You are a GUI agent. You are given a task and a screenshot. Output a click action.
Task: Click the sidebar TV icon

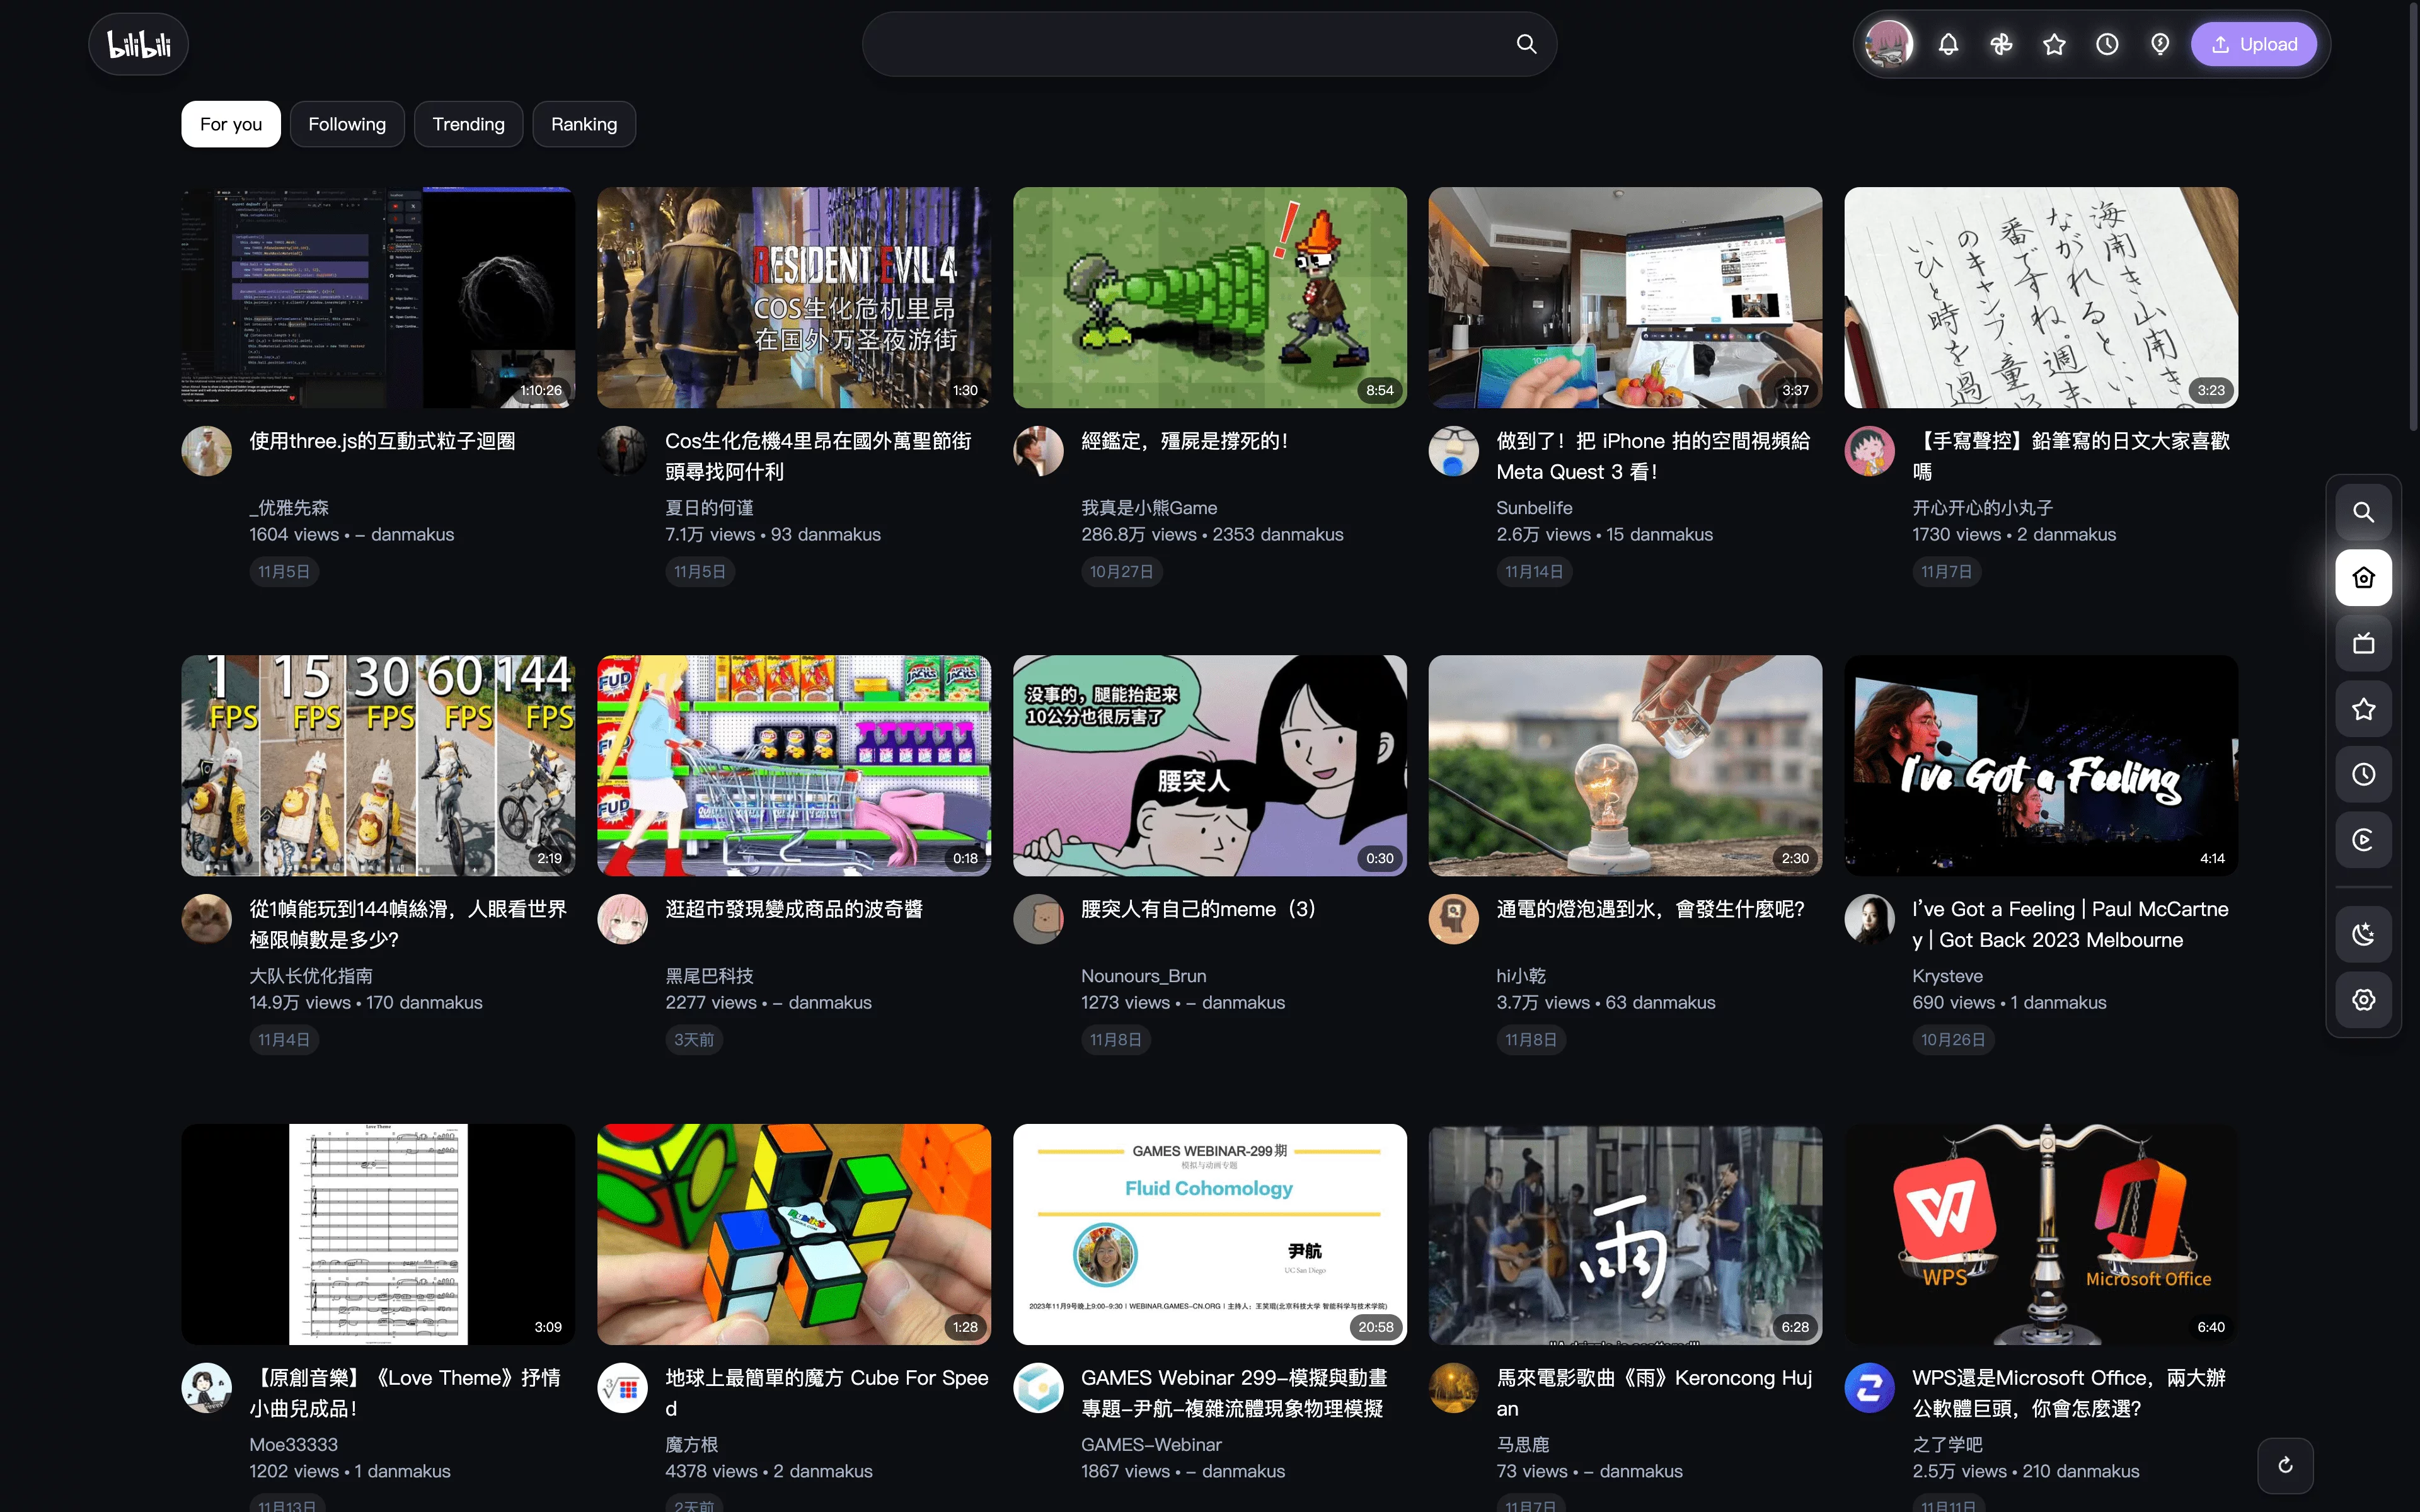coord(2363,643)
